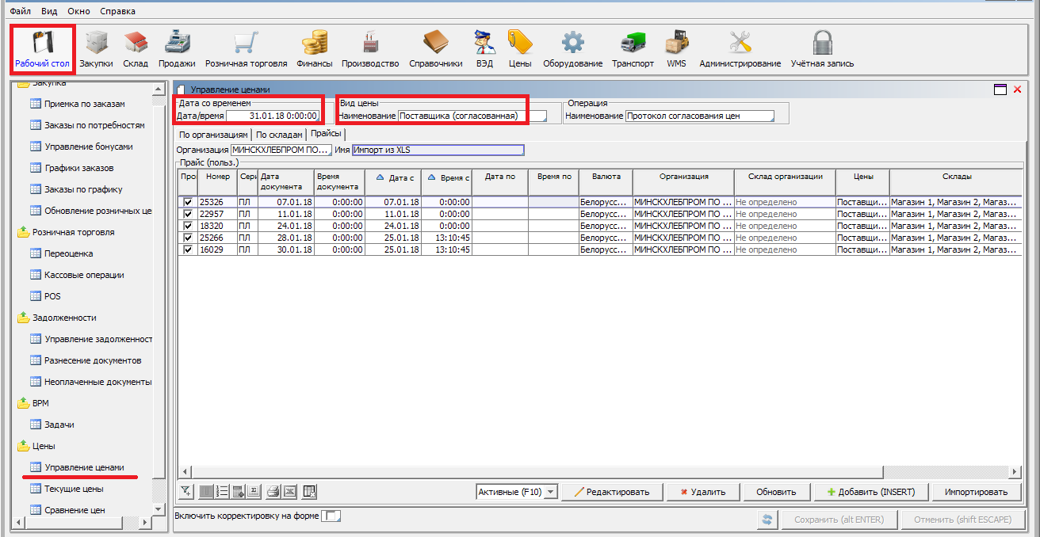Image resolution: width=1040 pixels, height=537 pixels.
Task: Switch to the По складам tab
Action: [x=279, y=135]
